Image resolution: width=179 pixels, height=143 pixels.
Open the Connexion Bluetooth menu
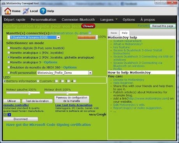click(x=78, y=20)
